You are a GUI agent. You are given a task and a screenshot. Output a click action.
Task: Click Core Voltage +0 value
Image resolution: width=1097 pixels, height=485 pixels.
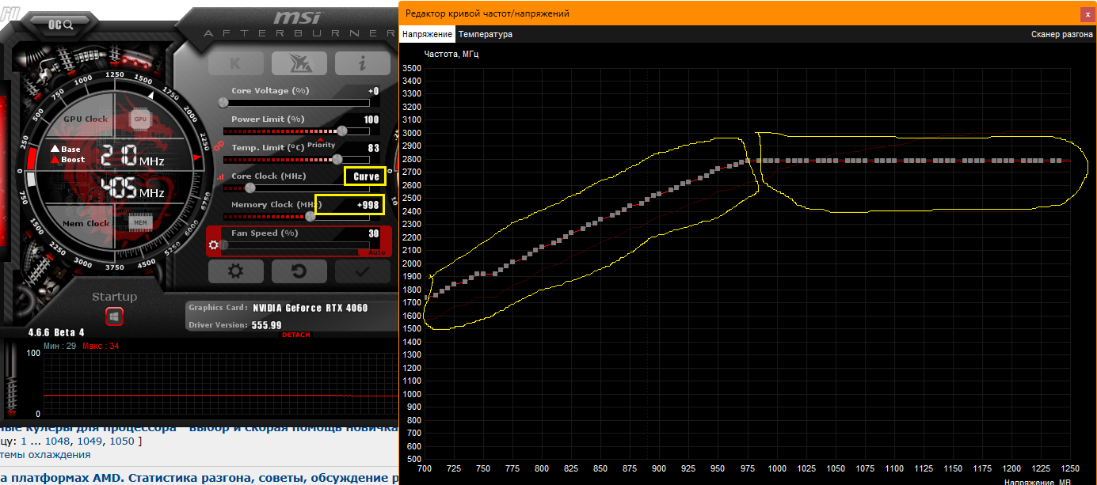[x=372, y=91]
